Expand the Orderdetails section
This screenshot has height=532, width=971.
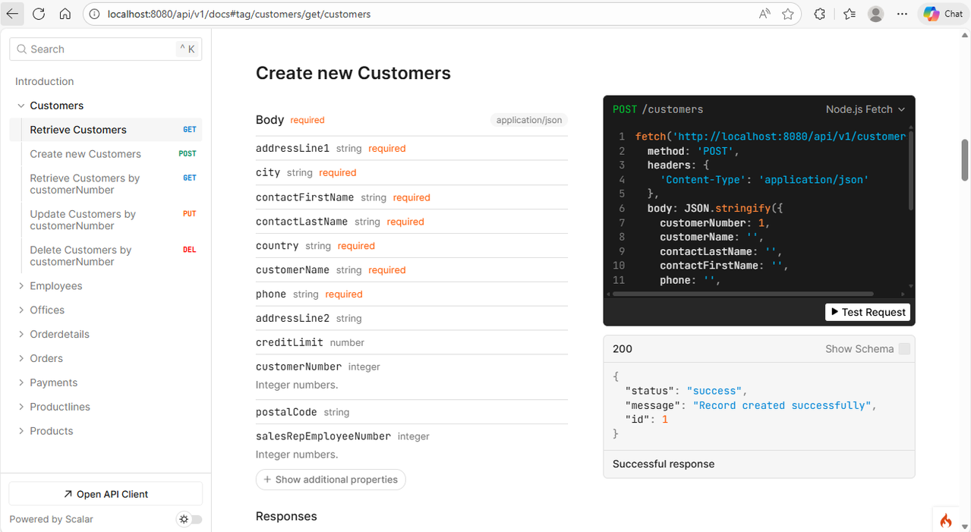pyautogui.click(x=21, y=335)
